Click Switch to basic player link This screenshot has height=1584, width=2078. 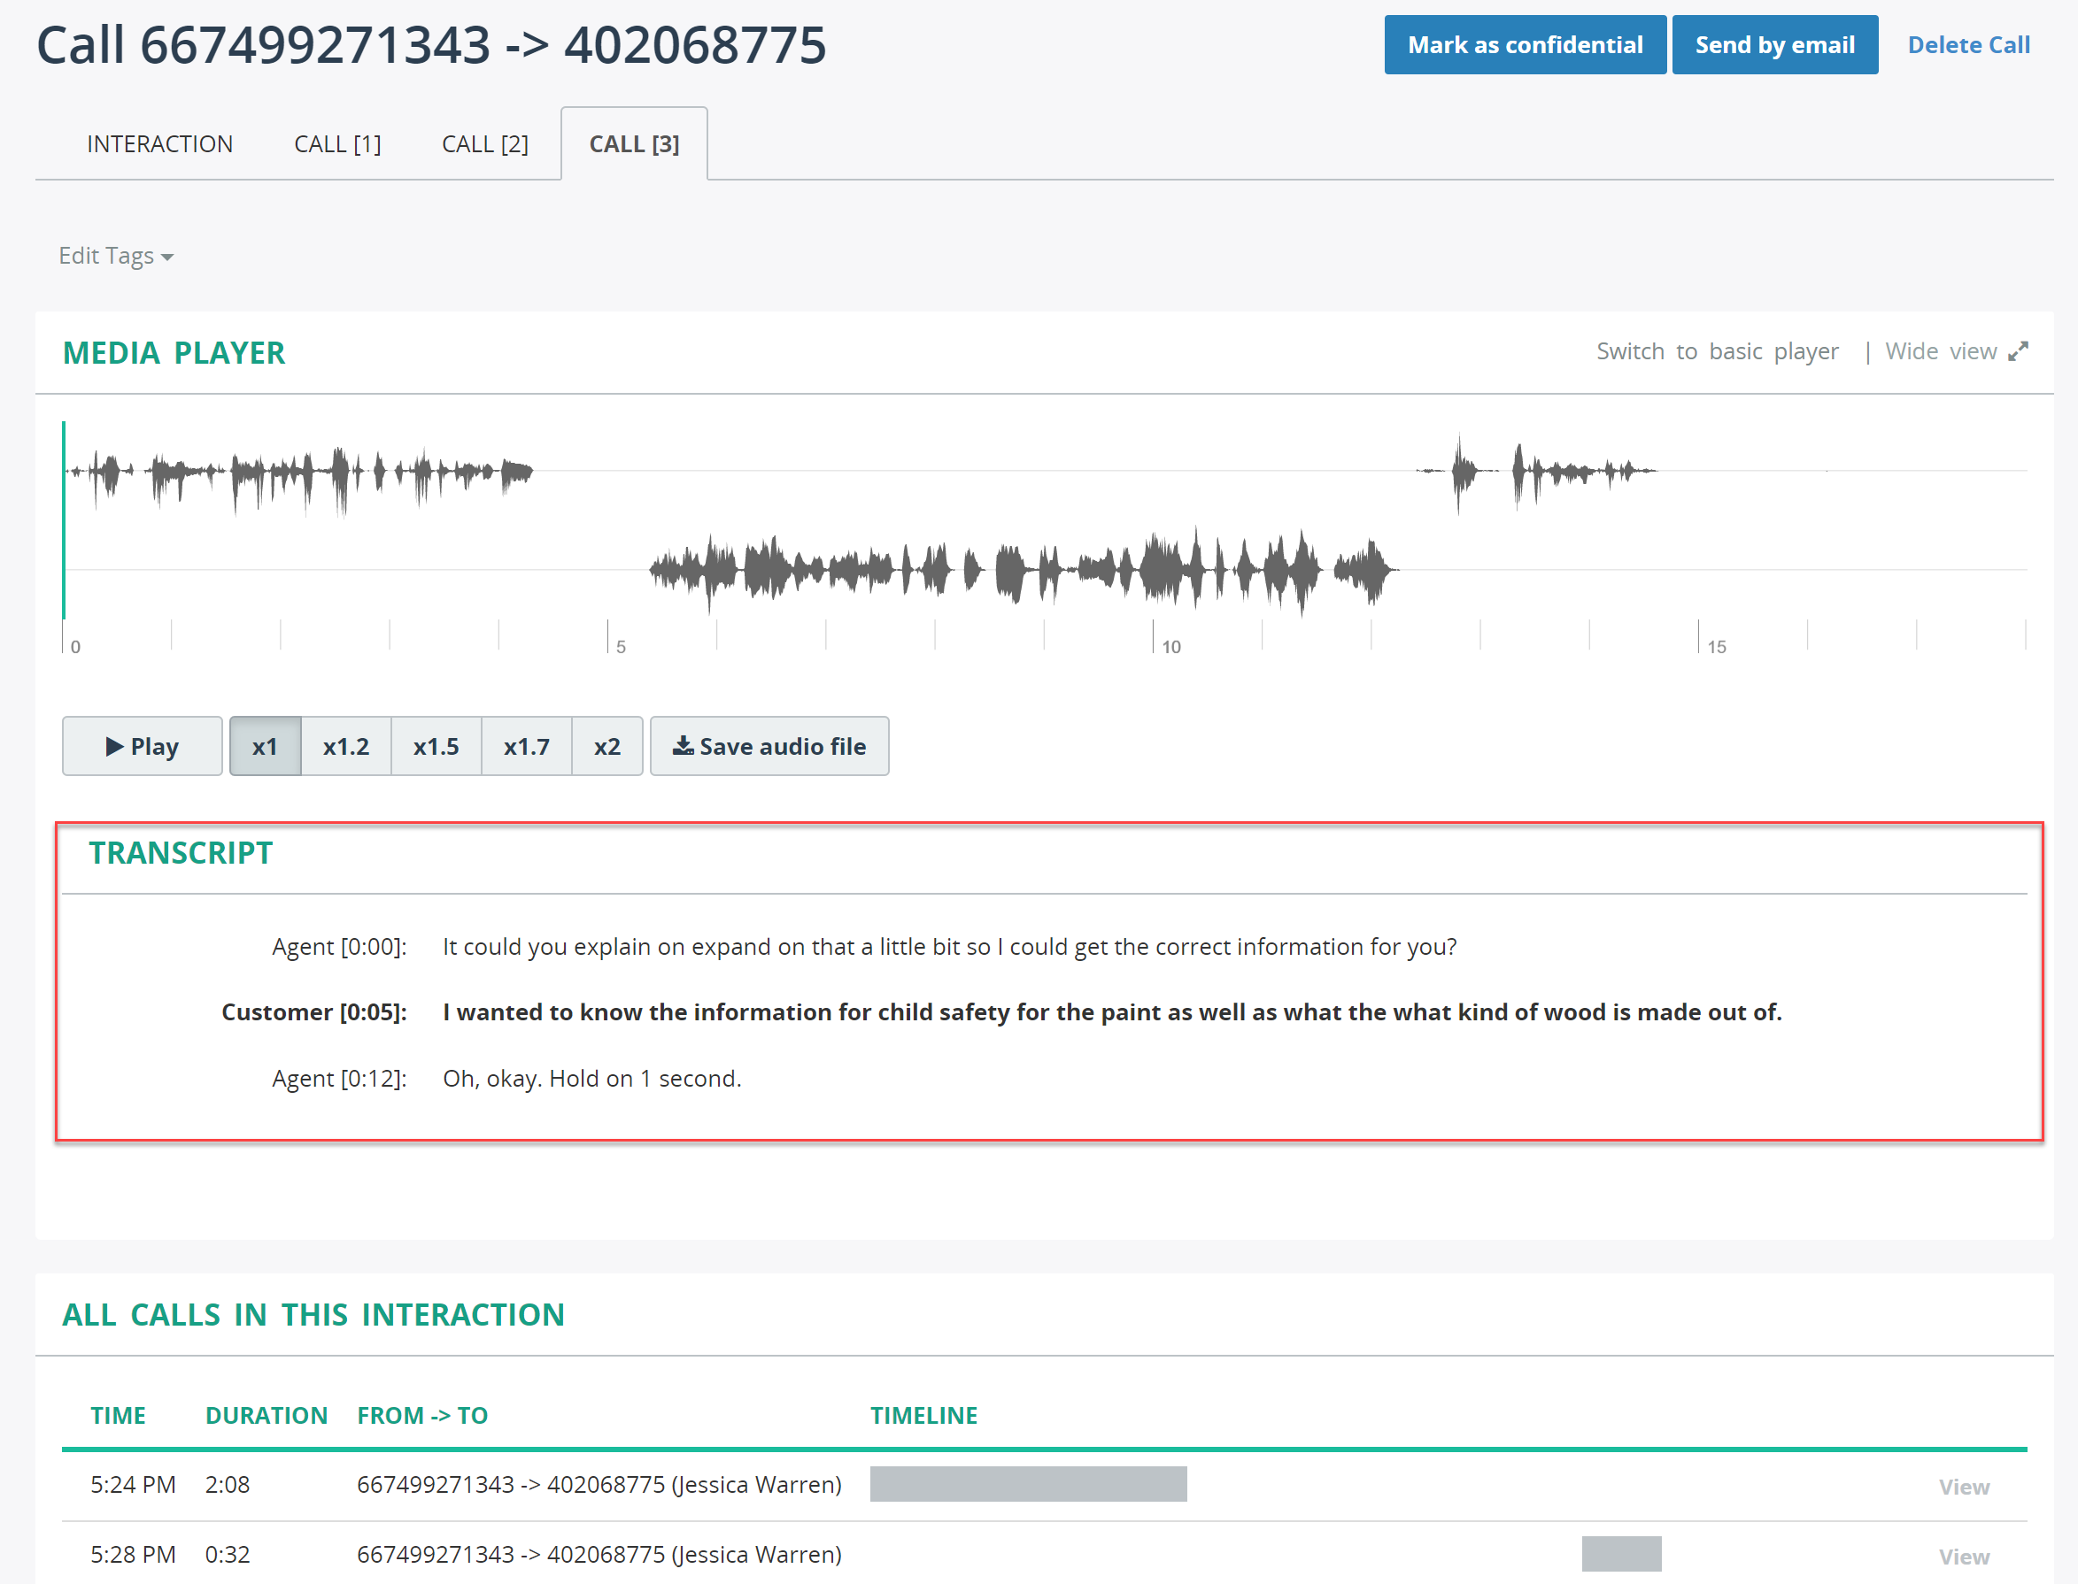click(x=1717, y=350)
